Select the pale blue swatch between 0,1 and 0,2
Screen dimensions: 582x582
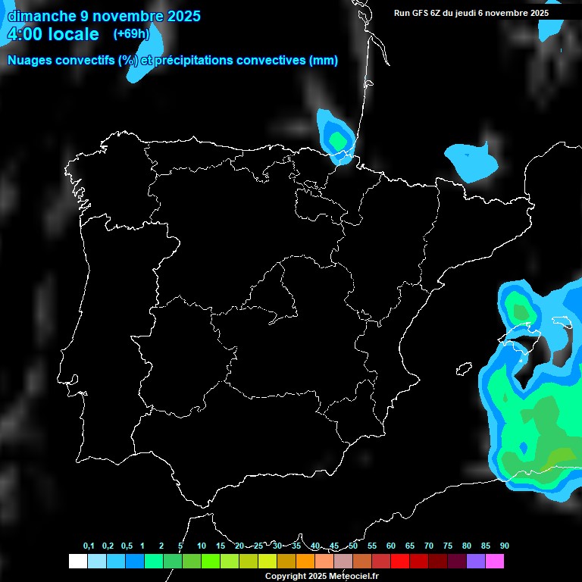point(97,561)
